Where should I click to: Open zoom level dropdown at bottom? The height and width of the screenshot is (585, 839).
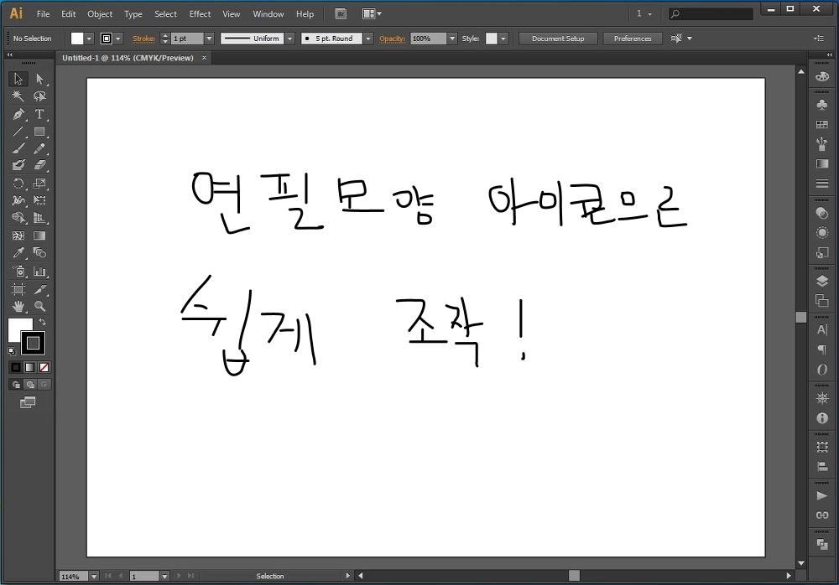pyautogui.click(x=94, y=577)
